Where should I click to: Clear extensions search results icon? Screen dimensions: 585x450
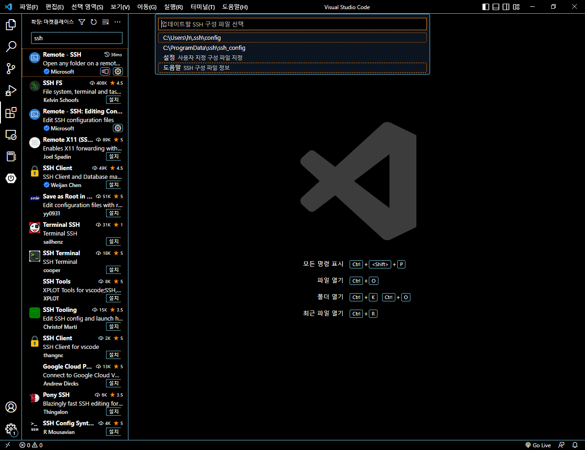click(x=106, y=22)
